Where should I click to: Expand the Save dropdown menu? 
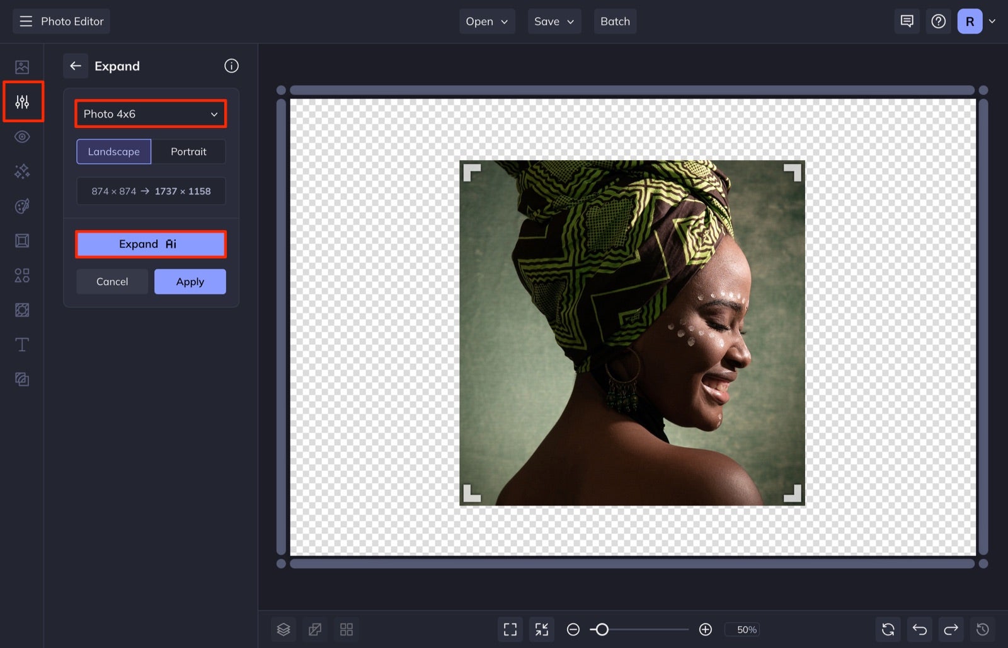[x=554, y=21]
